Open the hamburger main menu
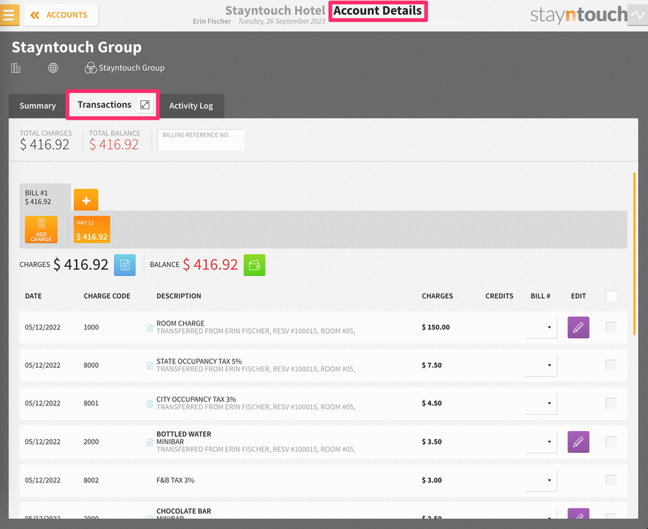This screenshot has width=648, height=529. click(x=9, y=15)
